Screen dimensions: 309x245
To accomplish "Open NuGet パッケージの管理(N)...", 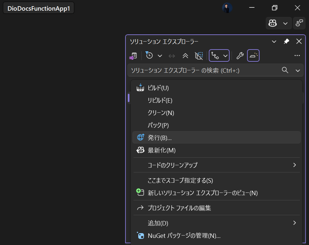I will pos(216,236).
